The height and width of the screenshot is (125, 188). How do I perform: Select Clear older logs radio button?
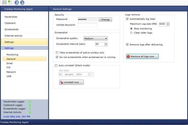click(131, 33)
